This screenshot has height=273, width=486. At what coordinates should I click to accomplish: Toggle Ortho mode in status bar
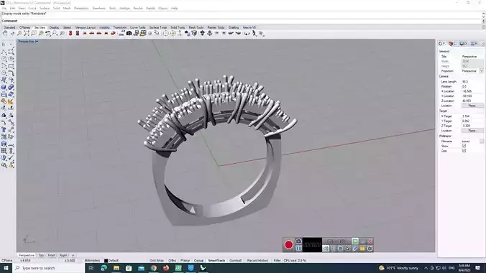click(x=172, y=261)
